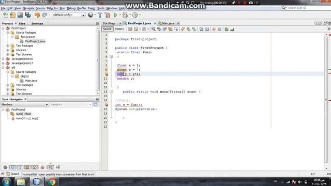Click the New File toolbar icon
Image resolution: width=331 pixels, height=186 pixels.
coord(6,15)
